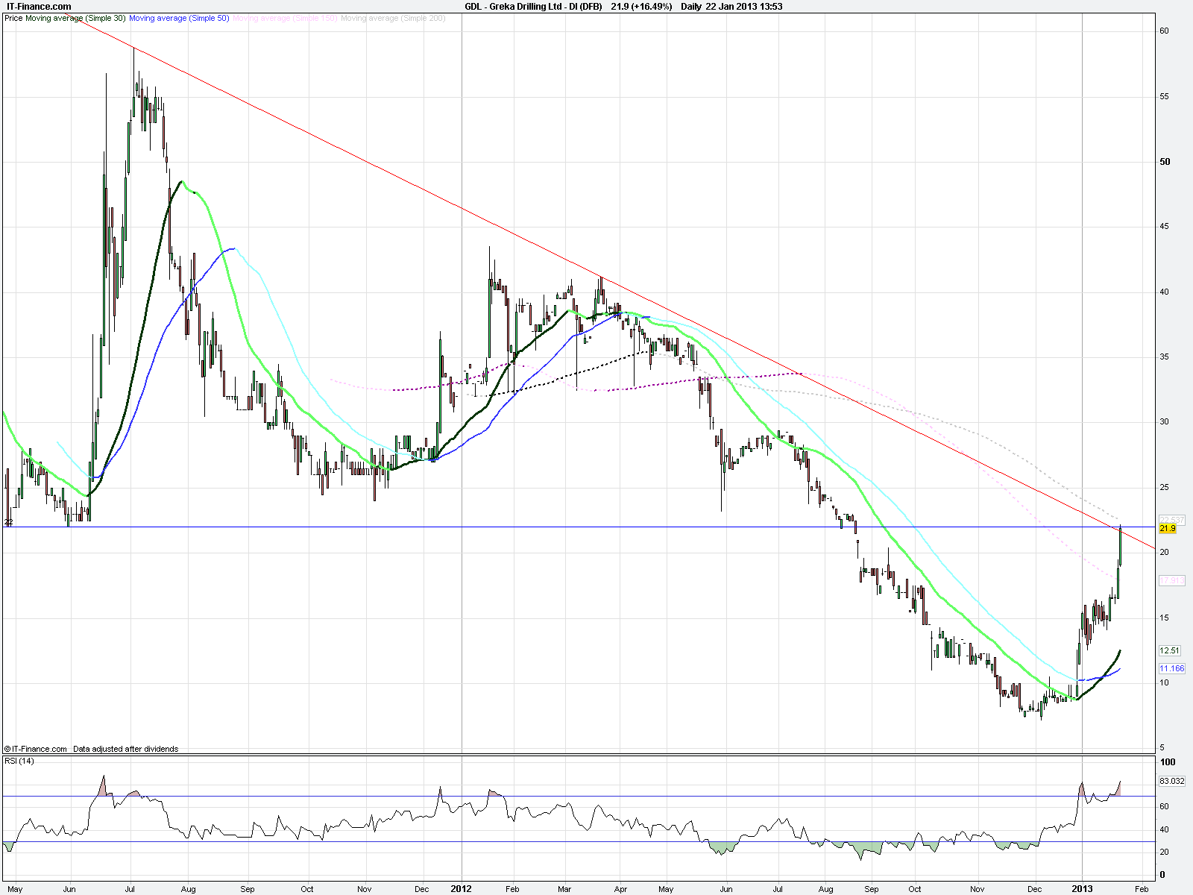Click the ©IT-Finance.com copyright text
Image resolution: width=1193 pixels, height=895 pixels.
36,749
